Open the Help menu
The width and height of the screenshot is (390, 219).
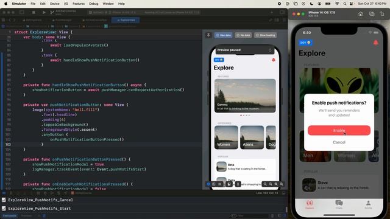coord(121,4)
